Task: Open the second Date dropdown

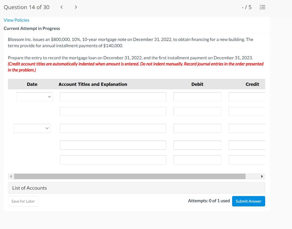Action: coord(32,128)
